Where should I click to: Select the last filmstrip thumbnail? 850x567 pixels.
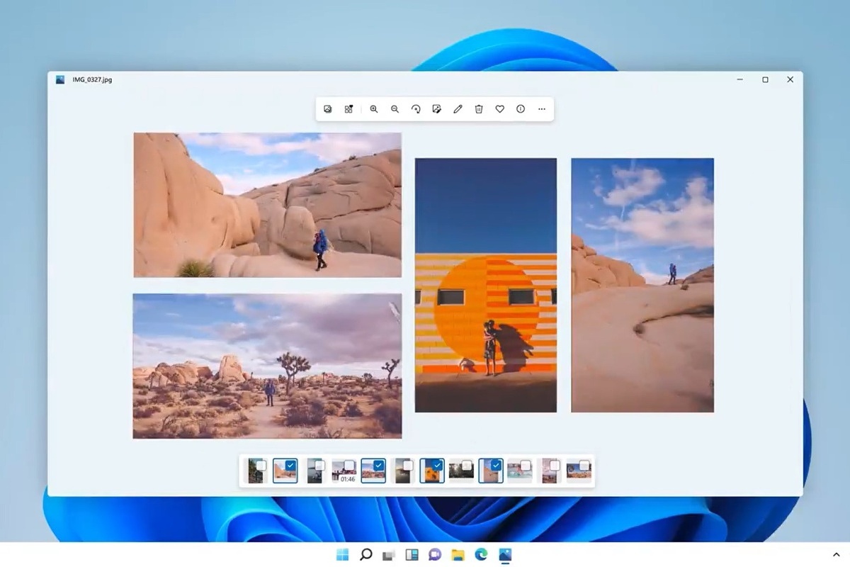577,470
